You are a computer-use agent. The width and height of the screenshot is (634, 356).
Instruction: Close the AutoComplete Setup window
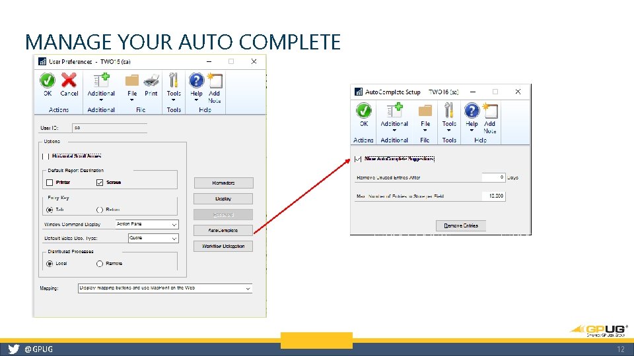518,92
